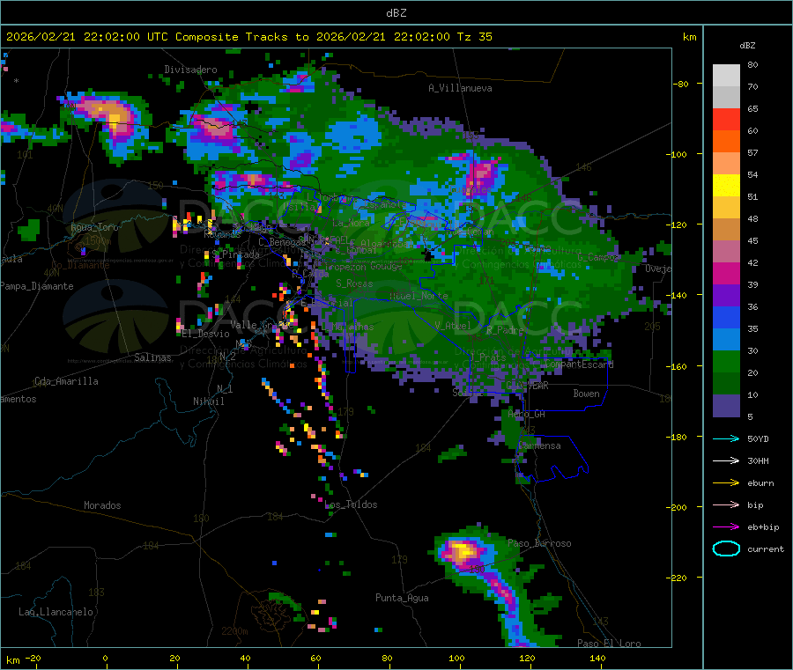793x670 pixels.
Task: Select the slate 5-10 dBZ color band
Action: pos(726,406)
